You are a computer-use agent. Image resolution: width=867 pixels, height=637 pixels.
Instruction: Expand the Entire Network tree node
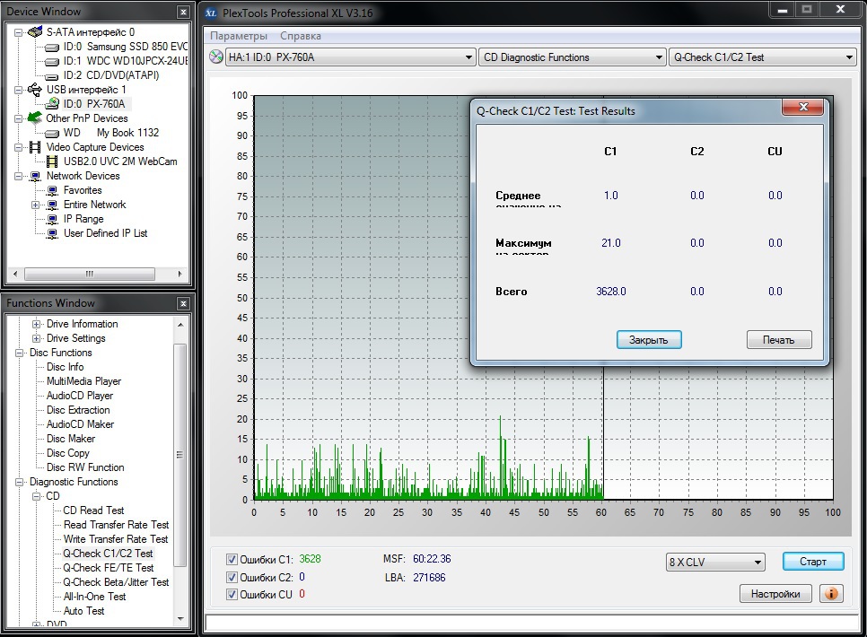click(x=36, y=205)
